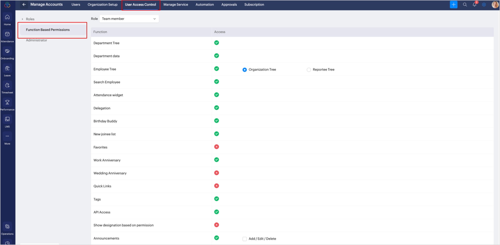Open the Role dropdown showing Team member
The image size is (500, 245).
[129, 19]
